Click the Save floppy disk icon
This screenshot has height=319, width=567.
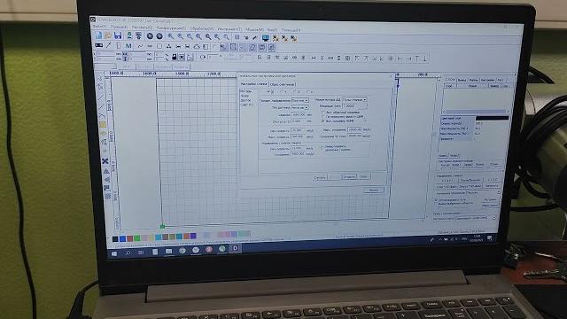coord(118,35)
